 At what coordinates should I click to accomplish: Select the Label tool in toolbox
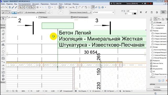pyautogui.click(x=3, y=41)
